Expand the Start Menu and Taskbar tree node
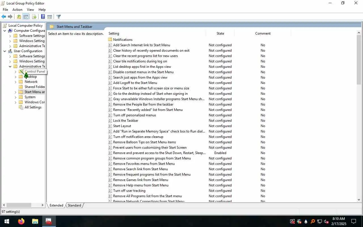 coord(16,92)
